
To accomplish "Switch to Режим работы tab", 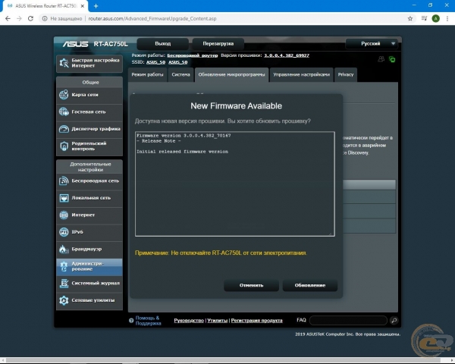I will [x=147, y=74].
